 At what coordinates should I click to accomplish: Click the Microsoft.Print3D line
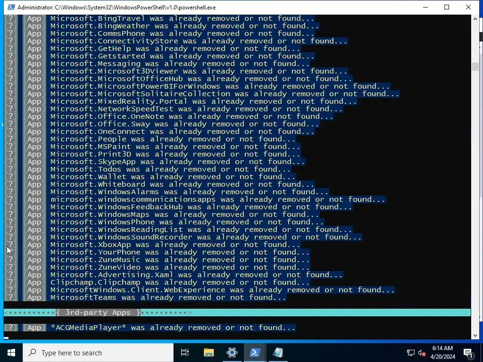point(152,154)
